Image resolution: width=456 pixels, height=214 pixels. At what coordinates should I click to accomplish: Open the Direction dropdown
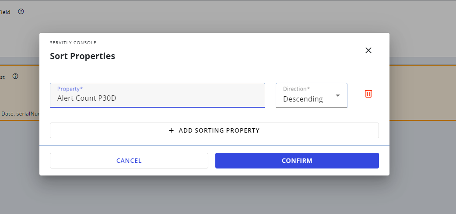coord(312,95)
